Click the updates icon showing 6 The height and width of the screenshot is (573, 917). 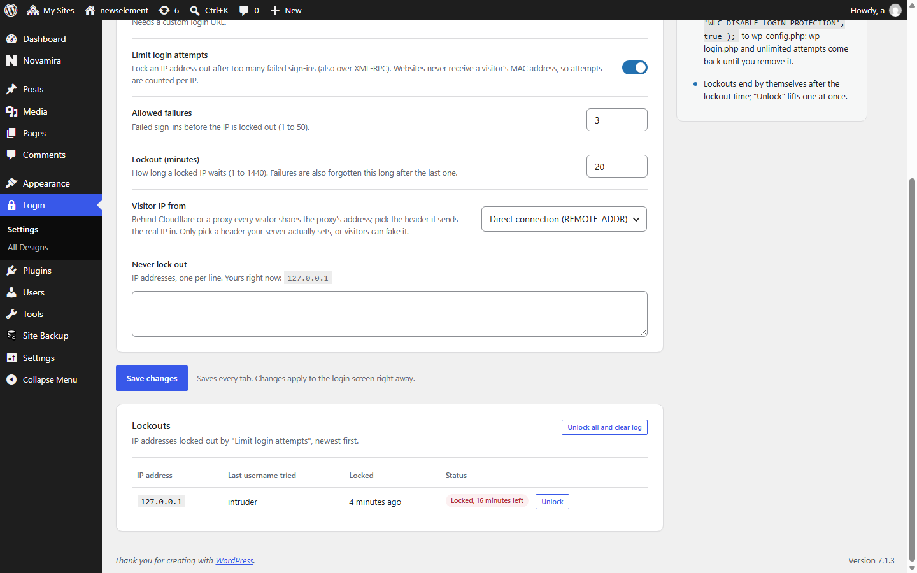pos(169,10)
